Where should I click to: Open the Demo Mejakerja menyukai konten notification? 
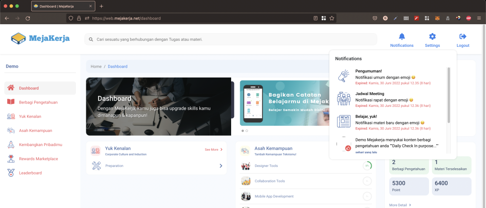coord(391,145)
